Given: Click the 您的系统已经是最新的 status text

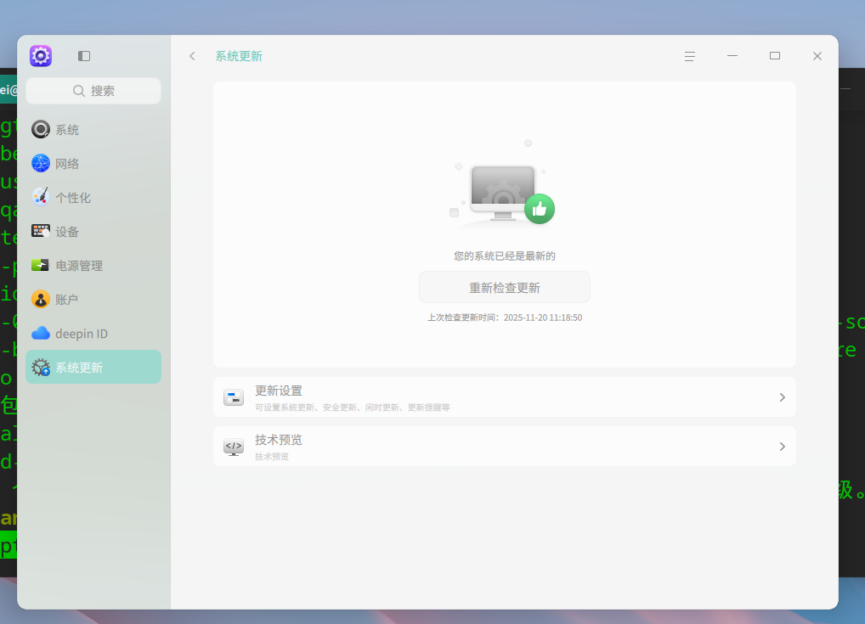Looking at the screenshot, I should (x=504, y=256).
